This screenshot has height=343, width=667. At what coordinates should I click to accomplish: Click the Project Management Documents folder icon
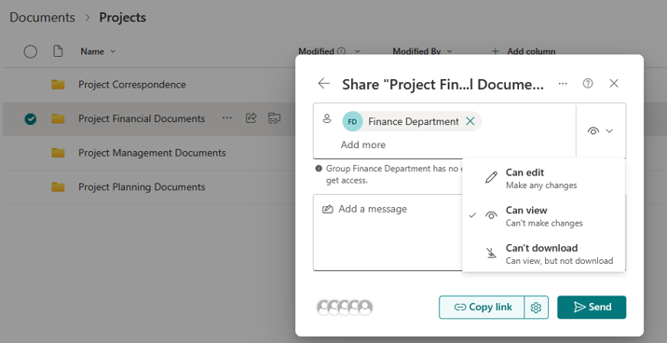point(58,153)
